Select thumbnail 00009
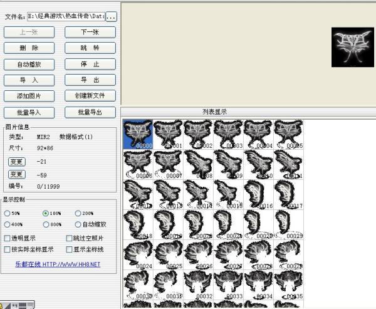Screen dimensions: 376x309 [x=228, y=165]
